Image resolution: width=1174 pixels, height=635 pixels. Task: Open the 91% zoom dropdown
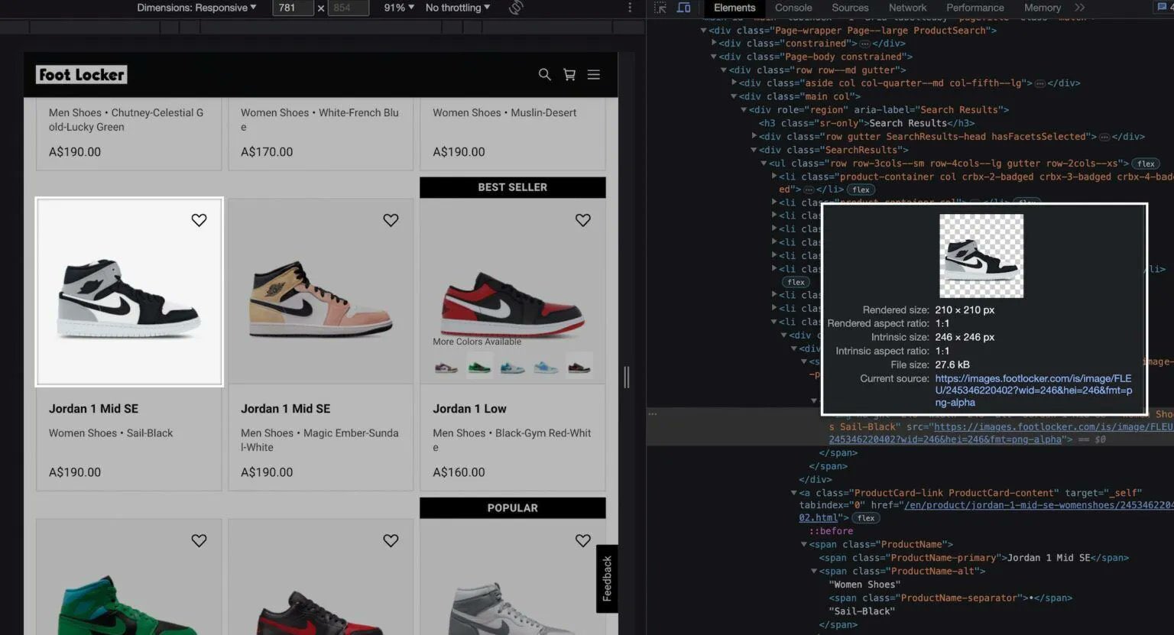399,8
